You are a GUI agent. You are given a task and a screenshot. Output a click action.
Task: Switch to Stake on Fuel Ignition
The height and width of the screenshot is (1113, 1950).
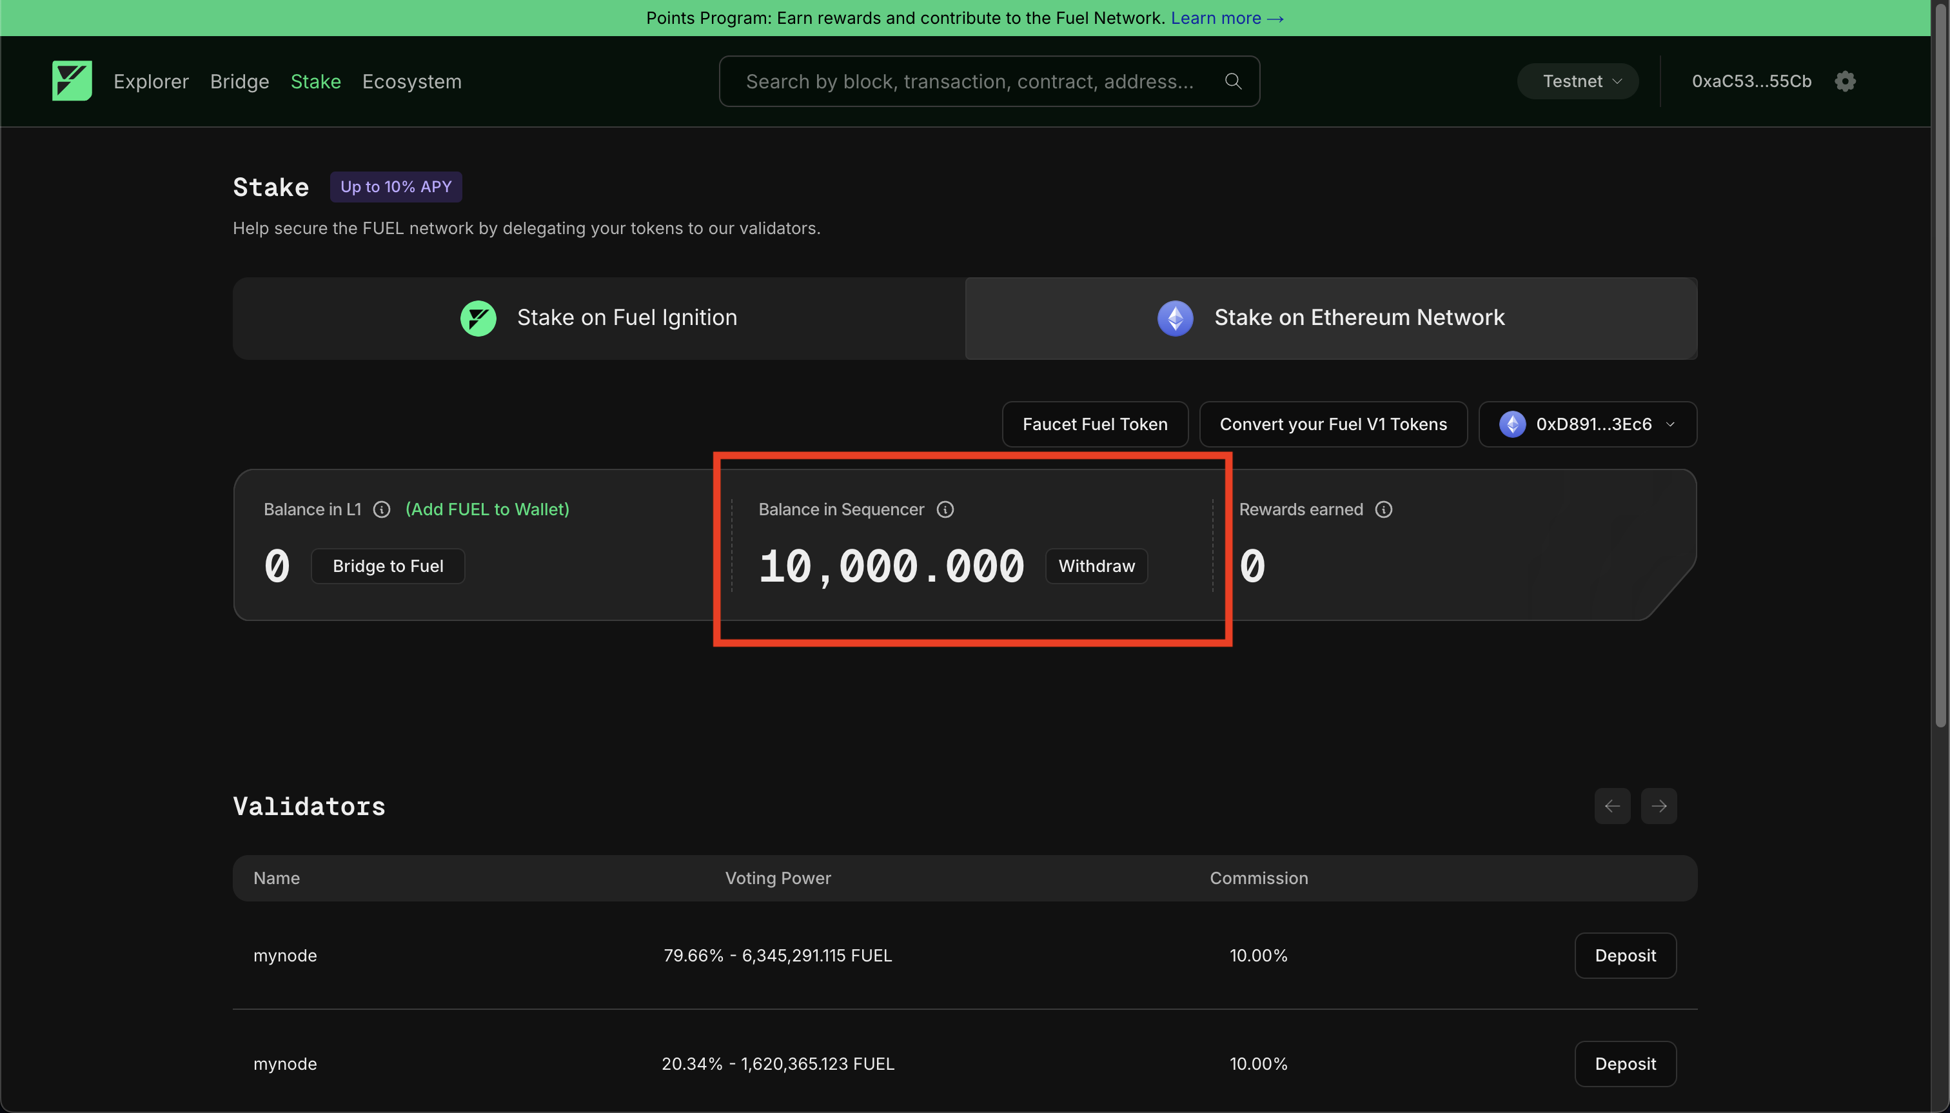598,318
